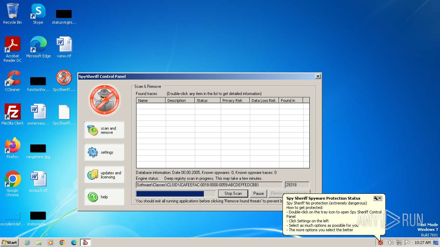The width and height of the screenshot is (440, 247).
Task: Open Edge from the taskbar
Action: 74,243
